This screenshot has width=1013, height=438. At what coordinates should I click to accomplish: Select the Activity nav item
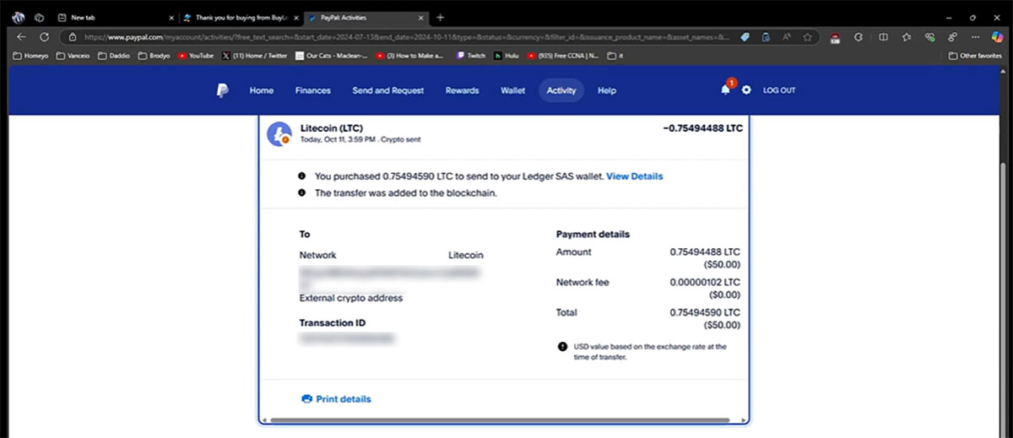[561, 90]
